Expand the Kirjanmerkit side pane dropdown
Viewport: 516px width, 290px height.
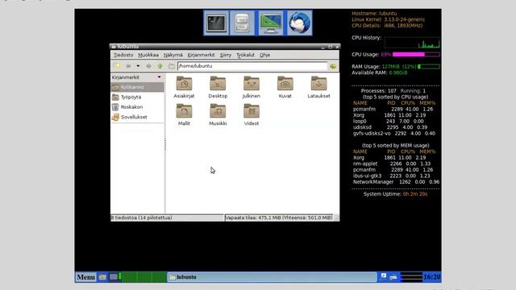coord(160,77)
